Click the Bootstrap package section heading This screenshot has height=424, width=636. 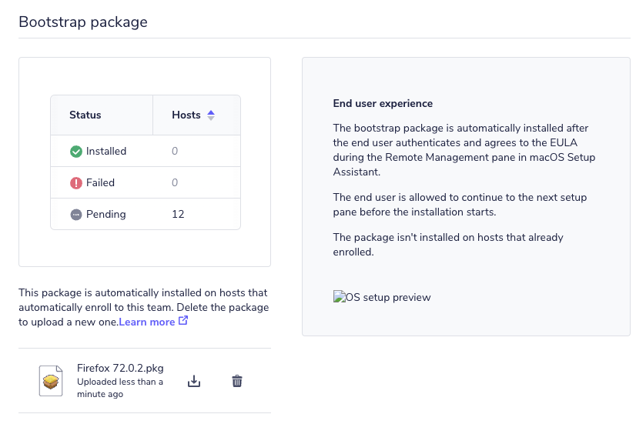pyautogui.click(x=83, y=22)
